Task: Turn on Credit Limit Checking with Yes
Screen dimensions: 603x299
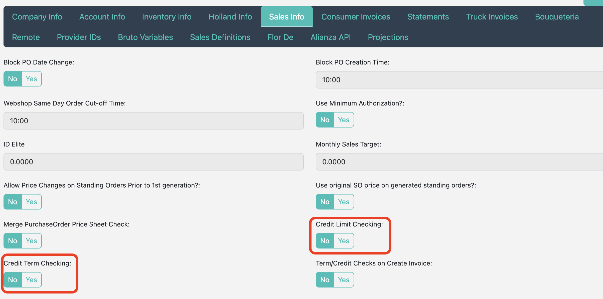Action: coord(343,241)
